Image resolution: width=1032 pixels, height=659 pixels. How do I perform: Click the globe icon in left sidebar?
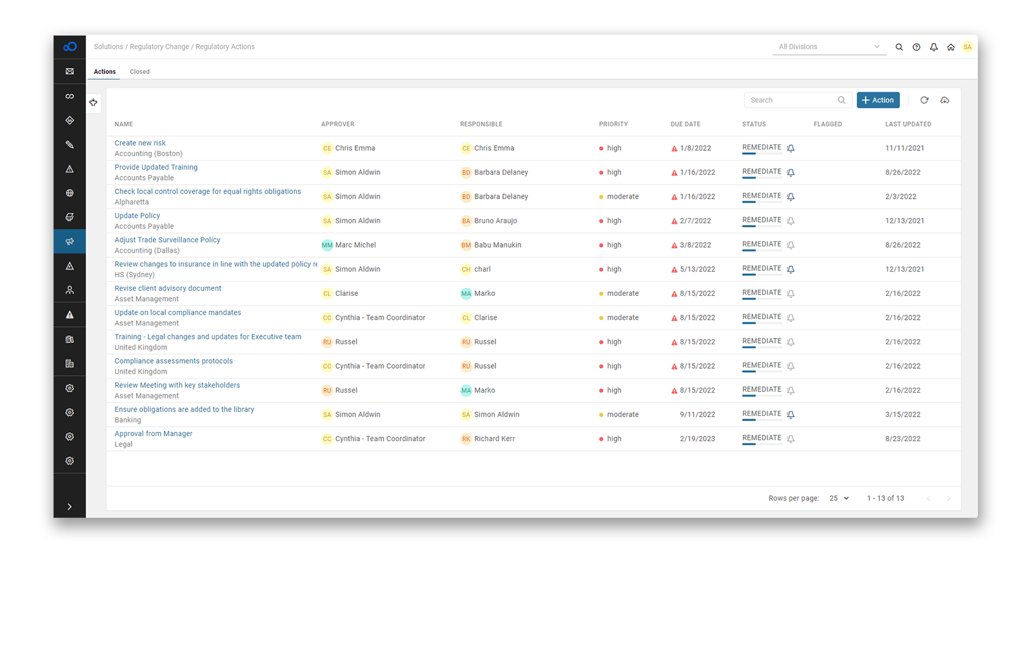click(70, 193)
